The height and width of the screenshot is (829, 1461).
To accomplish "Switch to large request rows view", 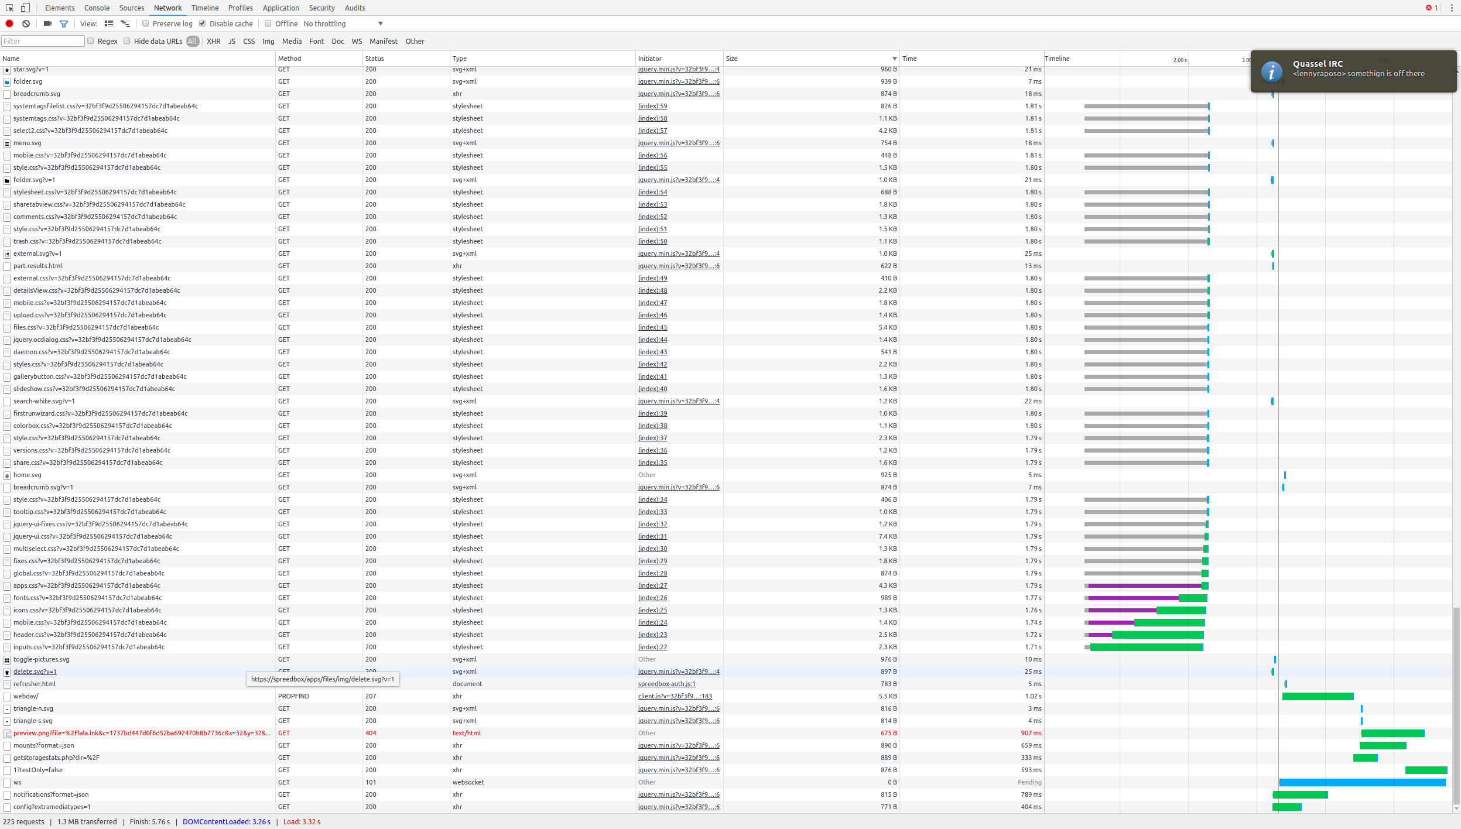I will point(109,23).
